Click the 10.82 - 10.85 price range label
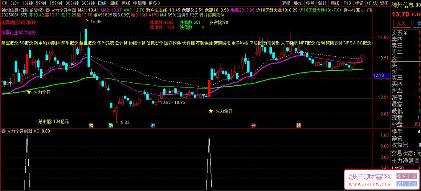Viewport: 421px width, 191px height. tap(172, 102)
